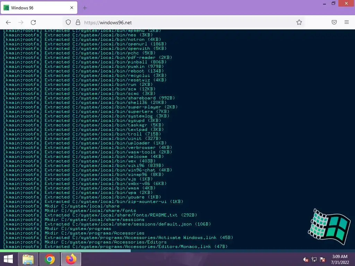Viewport: 355px width, 266px height.
Task: Click the line 'Extracted C:/system/programs/Accessories/Activate Windows.link (45B)'
Action: (139, 238)
